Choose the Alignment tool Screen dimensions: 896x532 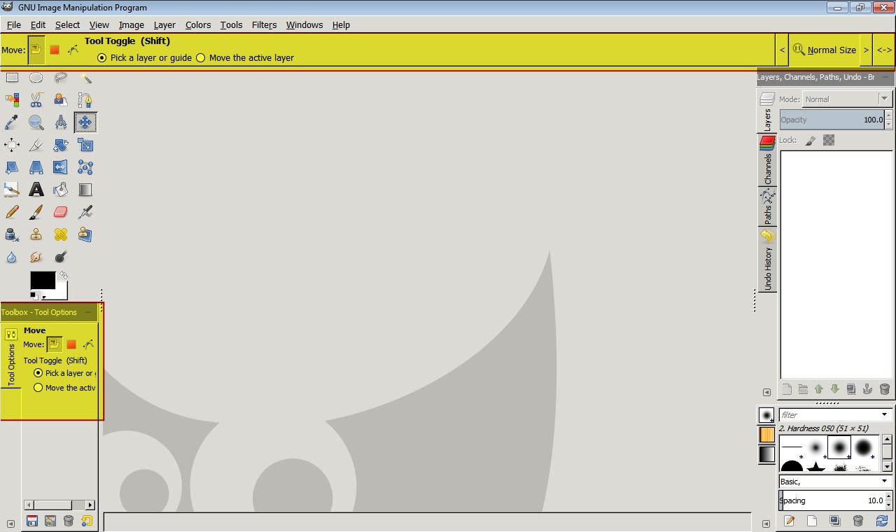pos(12,145)
